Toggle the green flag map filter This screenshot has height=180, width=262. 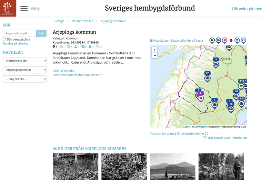212,40
